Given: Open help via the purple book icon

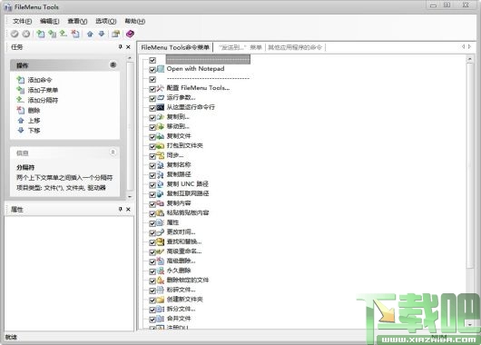Looking at the screenshot, I should (130, 34).
